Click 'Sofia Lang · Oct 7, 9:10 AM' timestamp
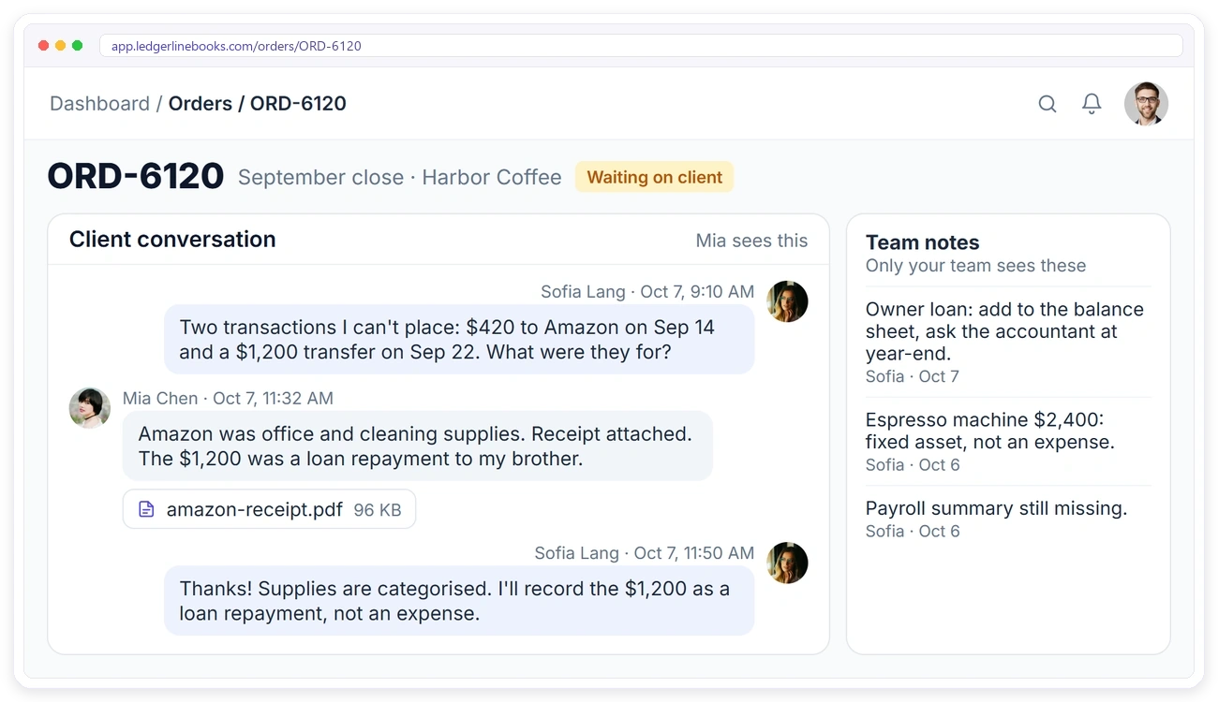The width and height of the screenshot is (1218, 702). coord(647,291)
